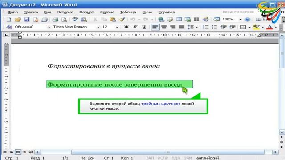Paste from clipboard icon
285x160 pixels.
[113, 20]
